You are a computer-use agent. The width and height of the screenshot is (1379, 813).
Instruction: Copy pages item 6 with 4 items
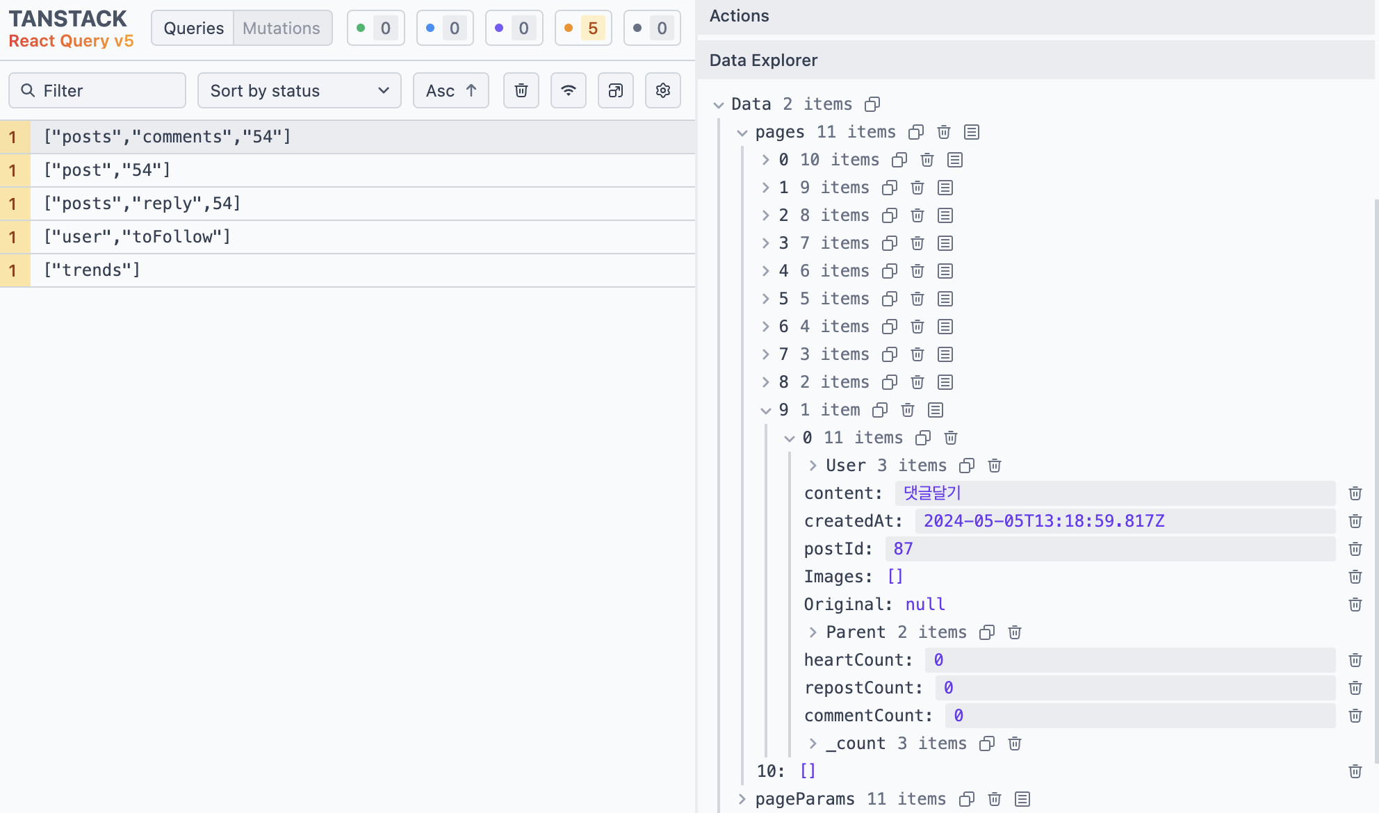(x=890, y=327)
